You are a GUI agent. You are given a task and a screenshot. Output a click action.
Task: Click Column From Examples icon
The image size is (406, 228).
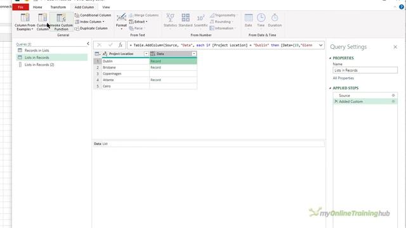pyautogui.click(x=25, y=18)
